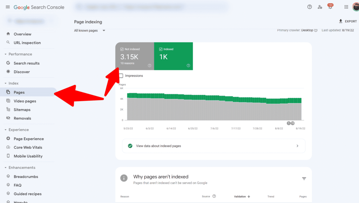This screenshot has width=359, height=203.
Task: Click the Breadcrumbs sidebar label
Action: coord(26,177)
